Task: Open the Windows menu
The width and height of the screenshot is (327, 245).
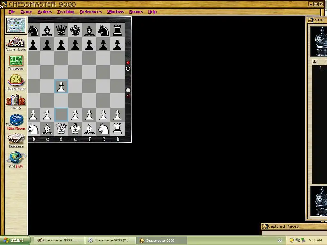Action: click(115, 12)
